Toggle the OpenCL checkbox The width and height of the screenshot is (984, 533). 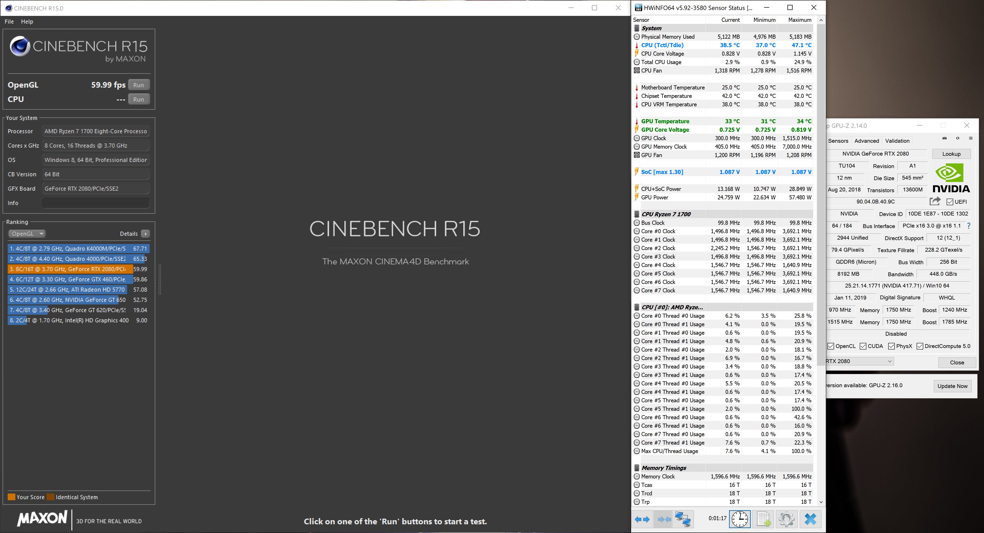click(831, 346)
